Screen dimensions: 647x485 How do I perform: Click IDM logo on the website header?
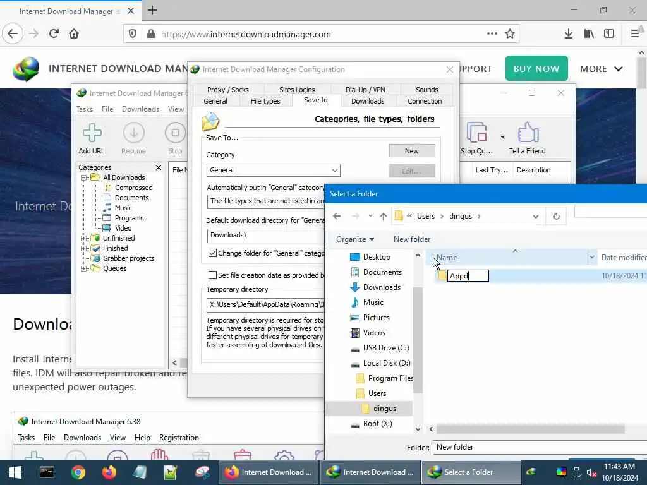pos(26,69)
